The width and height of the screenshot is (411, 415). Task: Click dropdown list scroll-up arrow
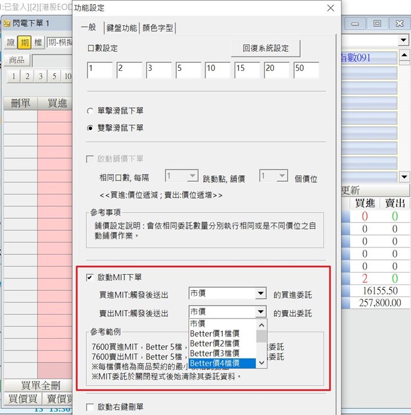(x=261, y=325)
